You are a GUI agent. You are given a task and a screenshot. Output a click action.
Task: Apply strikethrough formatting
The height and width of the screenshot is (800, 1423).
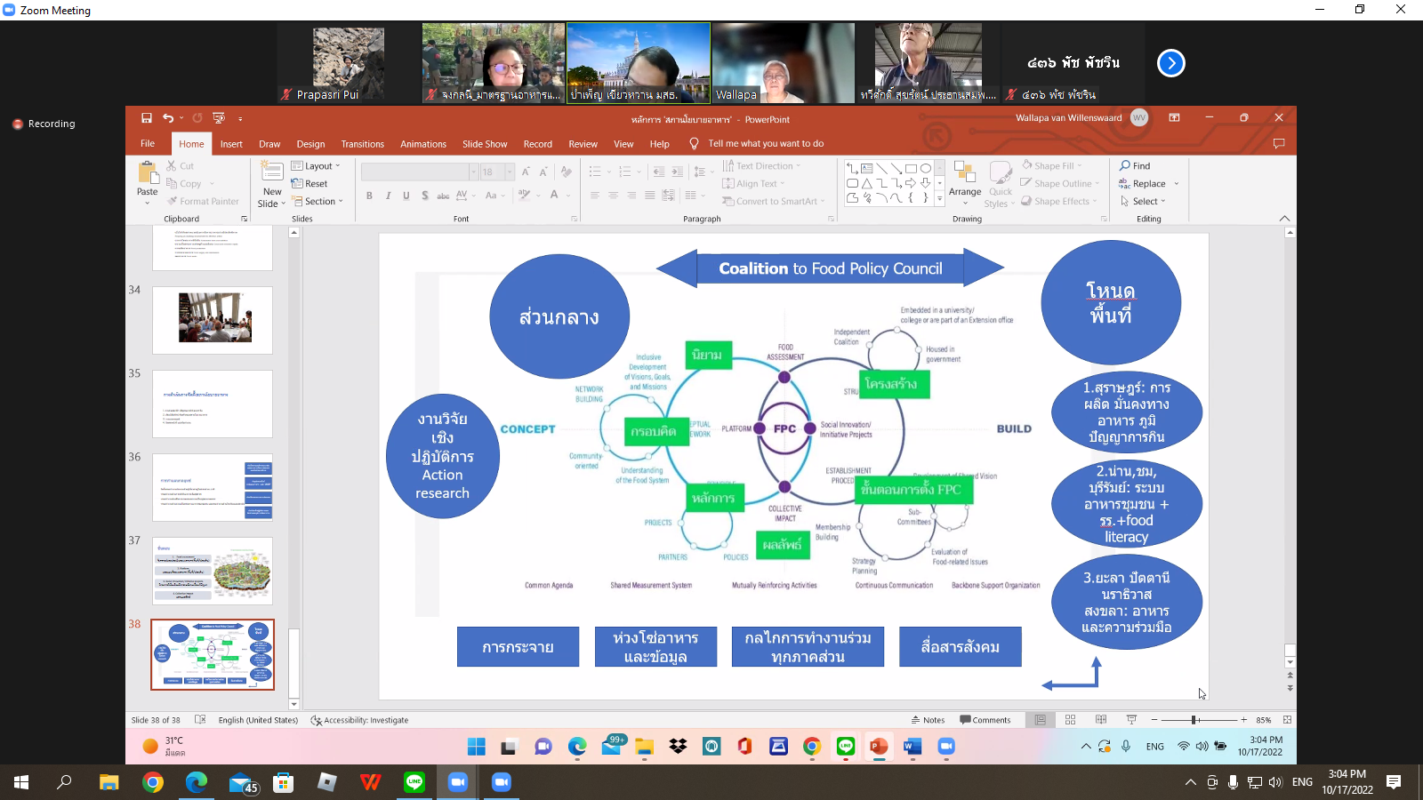click(x=444, y=195)
